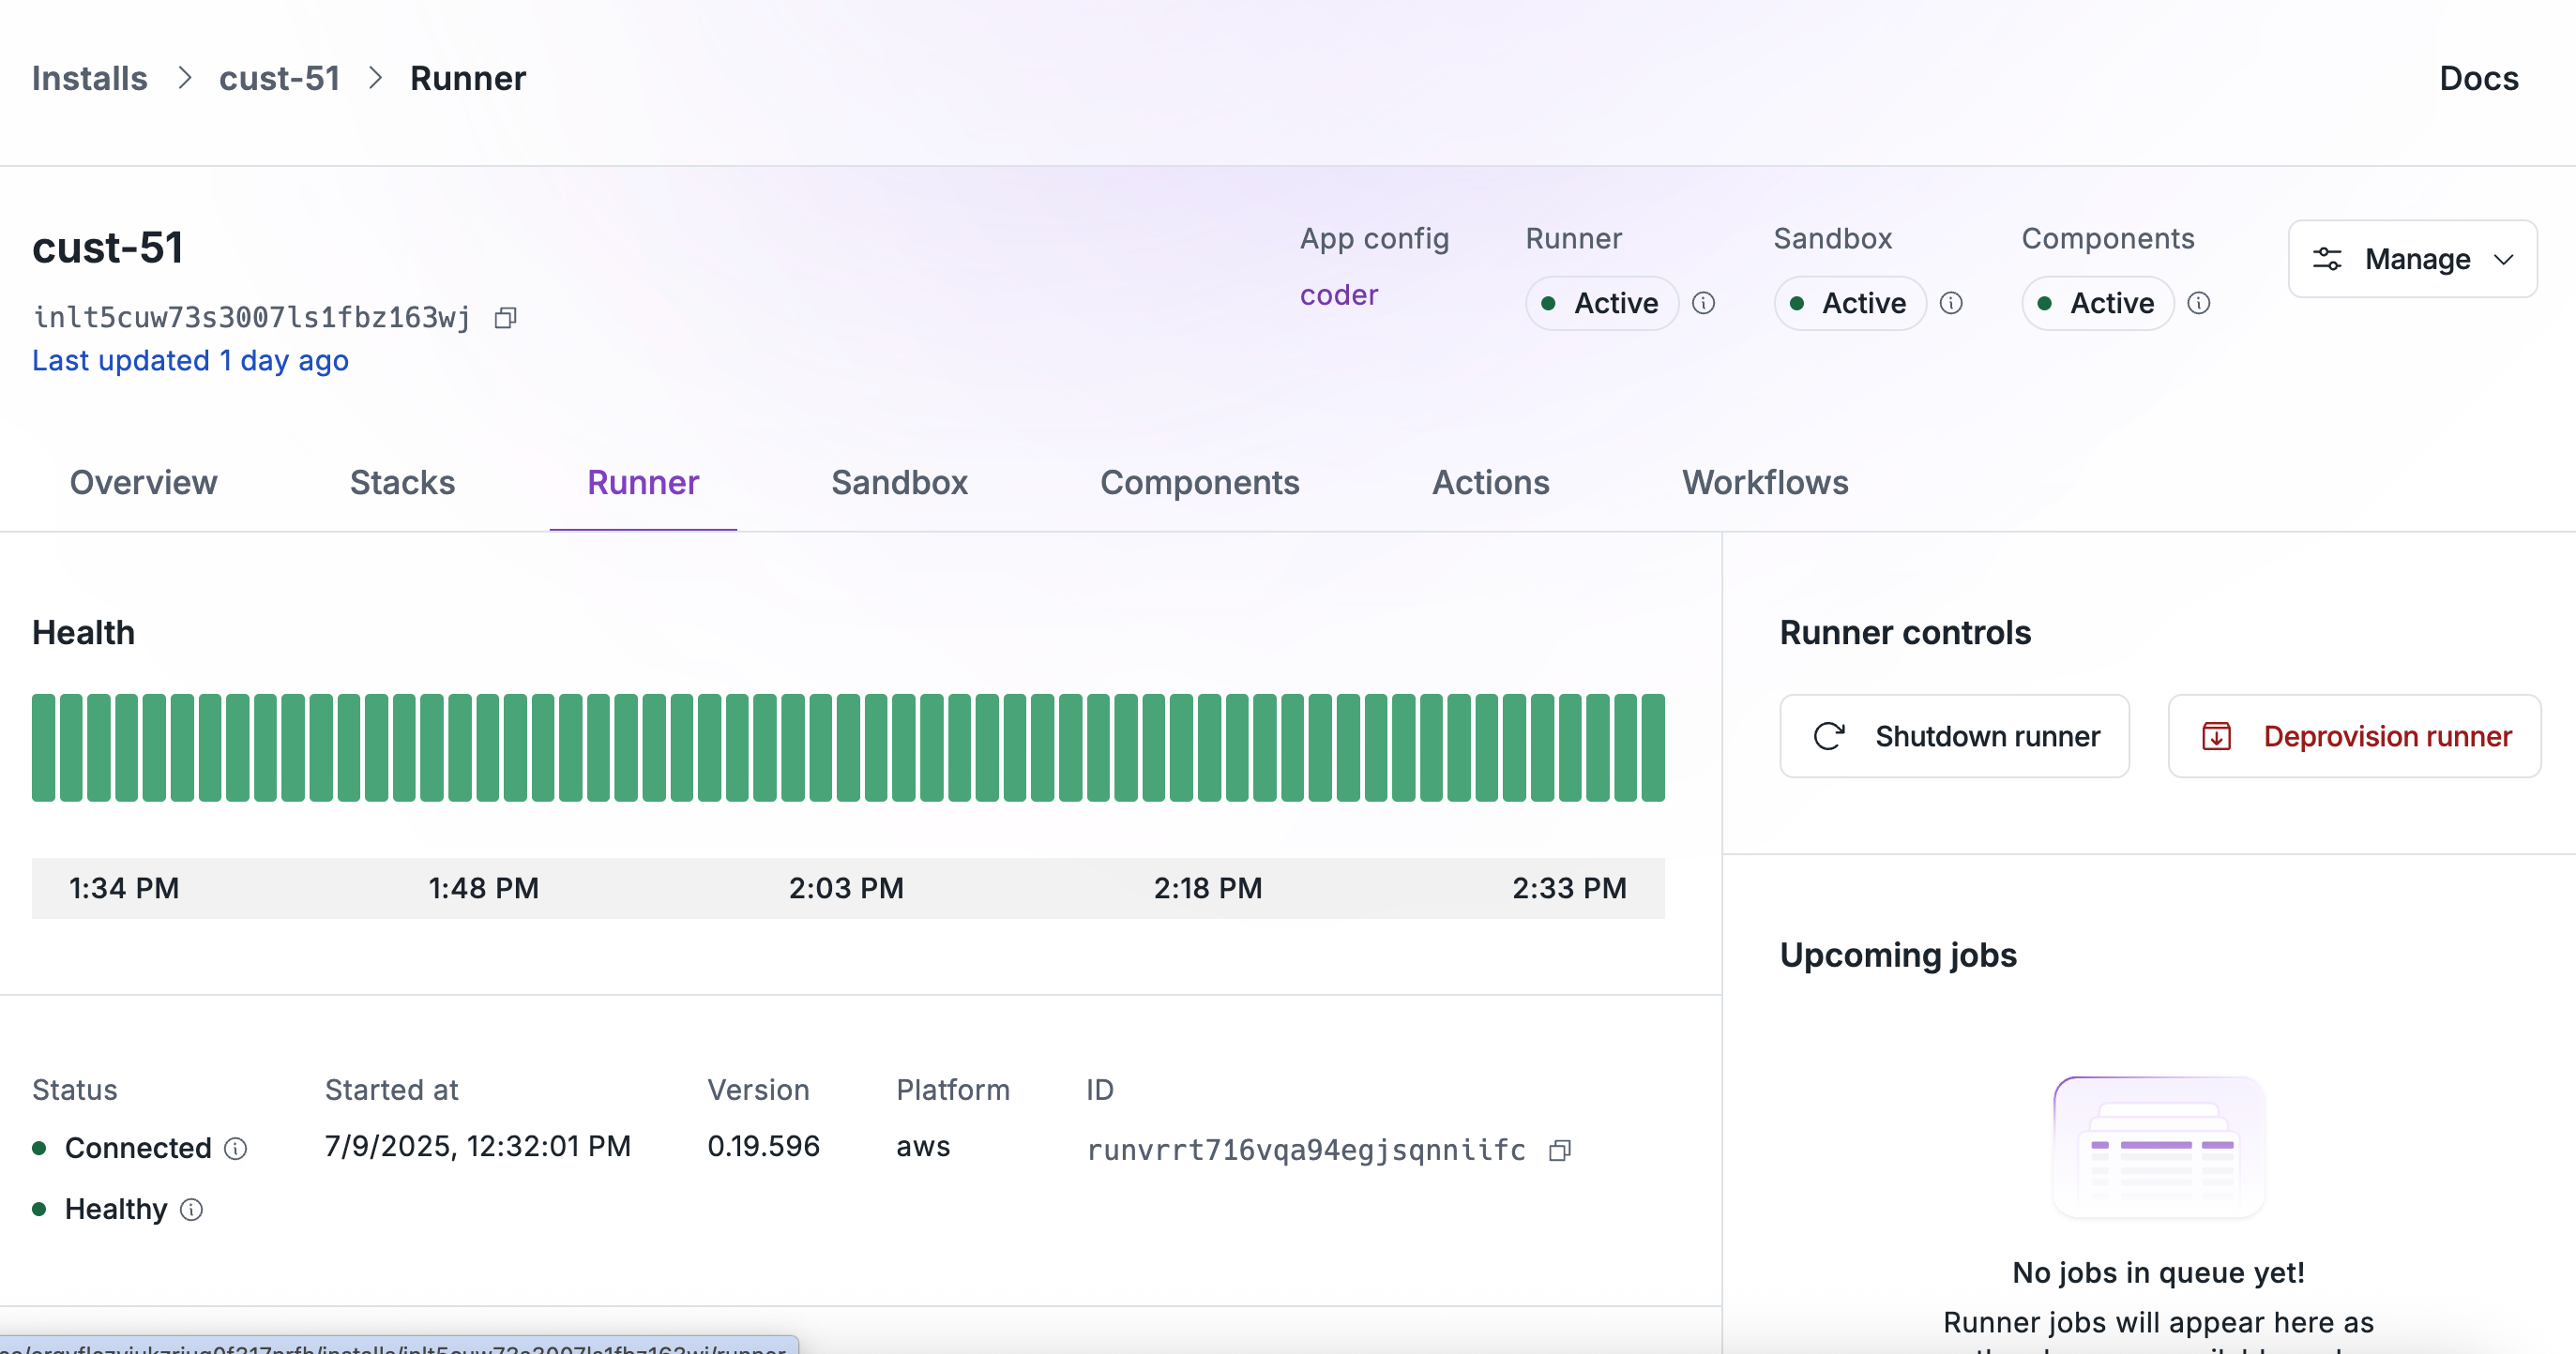Click info icon beside Healthy status
Viewport: 2576px width, 1354px height.
[x=191, y=1209]
